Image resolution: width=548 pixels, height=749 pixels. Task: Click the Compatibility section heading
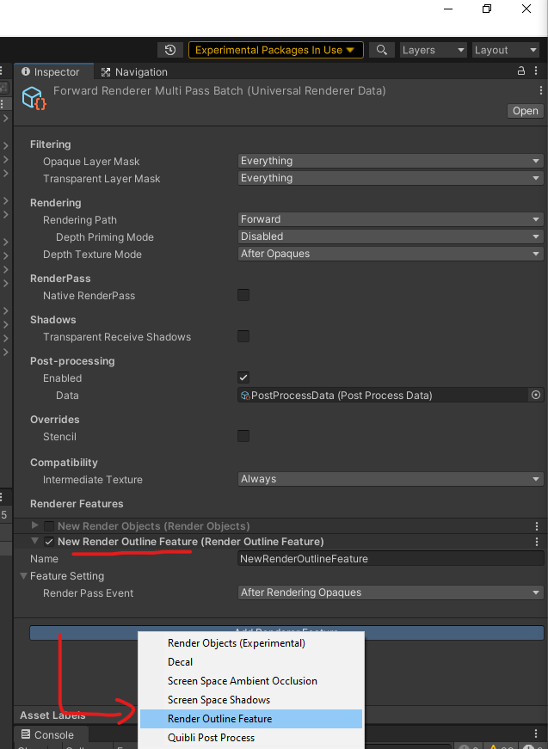(64, 463)
